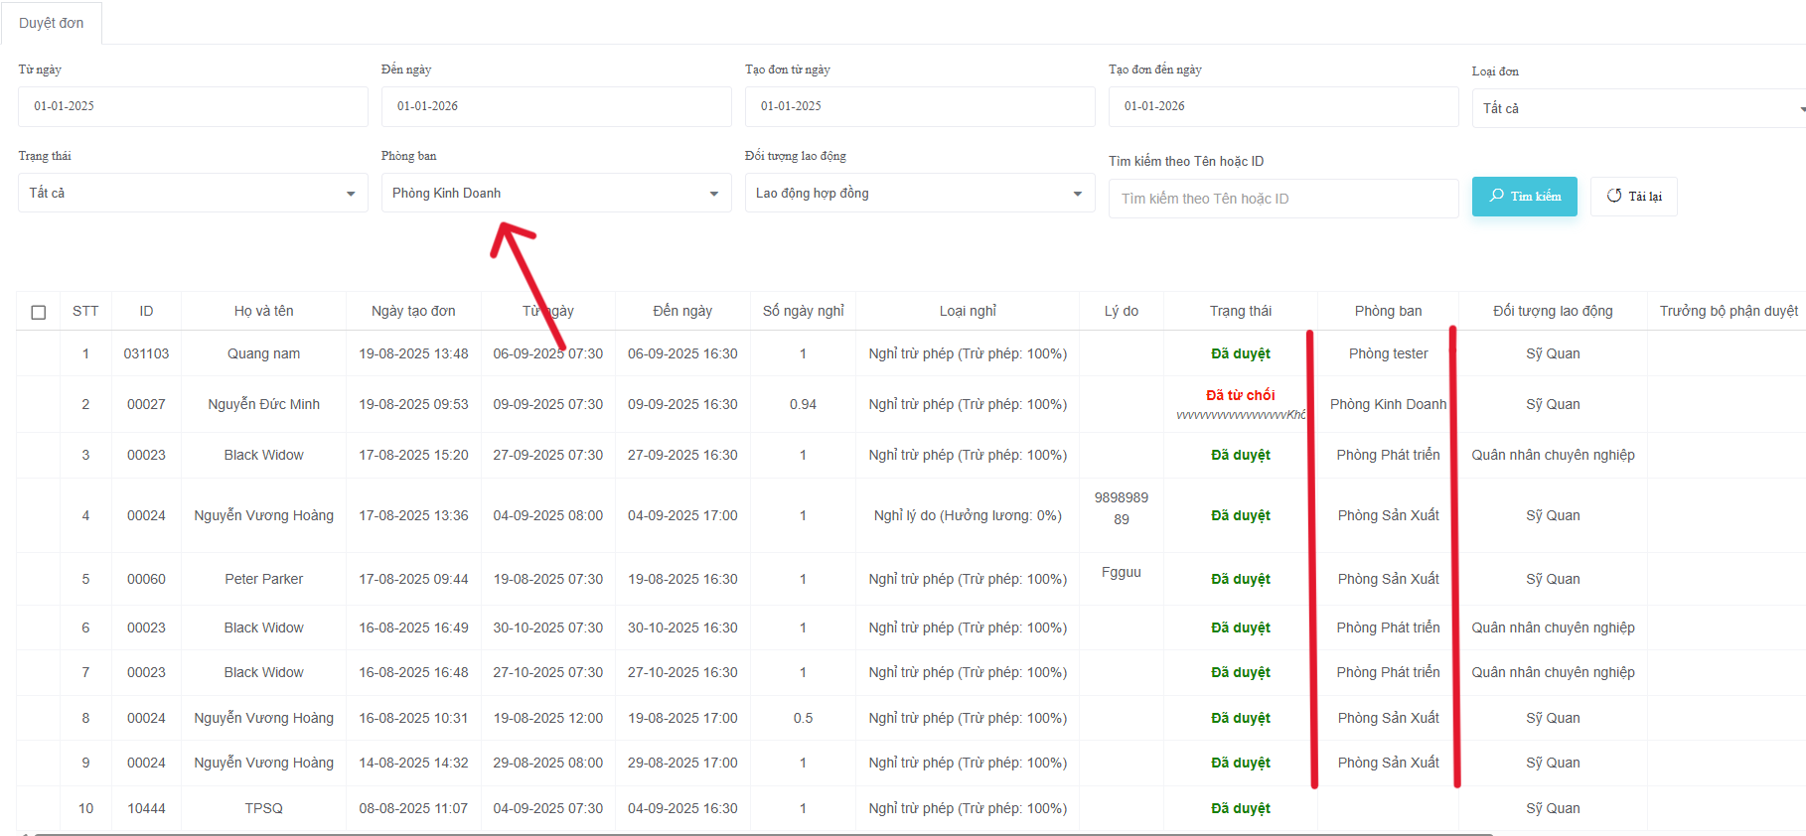Click the Trạng thái column header
This screenshot has height=836, width=1806.
point(1240,311)
